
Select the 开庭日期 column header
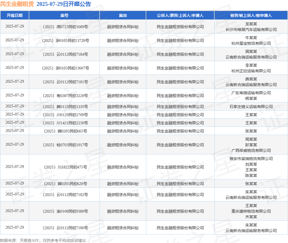(x=15, y=15)
